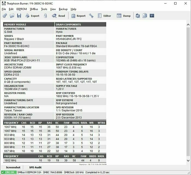Open the Backup menu
Viewport: 191px width, 175px height.
[x=63, y=9]
